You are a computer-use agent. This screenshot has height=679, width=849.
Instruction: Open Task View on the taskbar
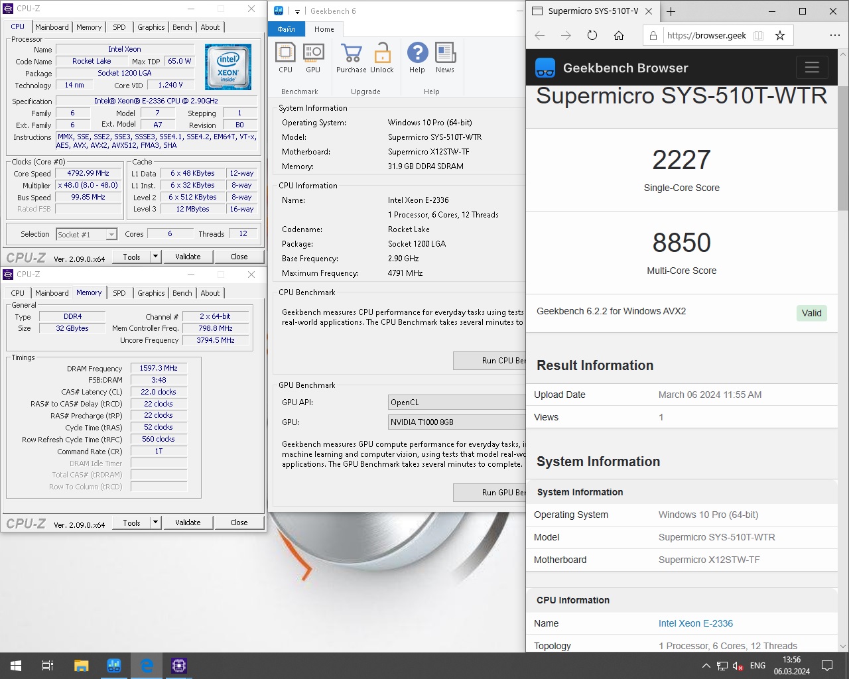[48, 666]
